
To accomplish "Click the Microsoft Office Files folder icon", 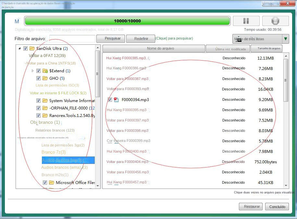I will (51, 182).
